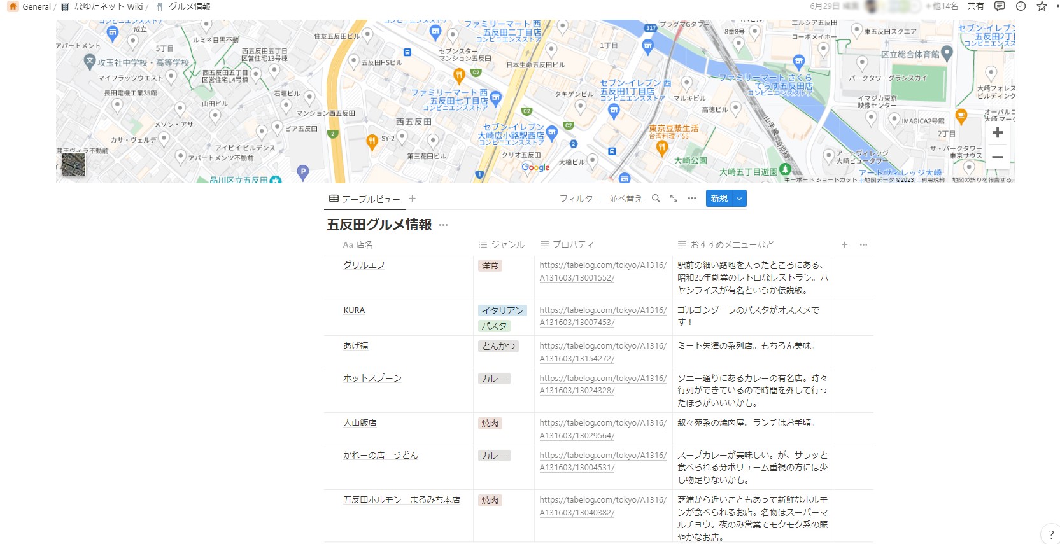Open 利用規約 link on map footer

(933, 180)
